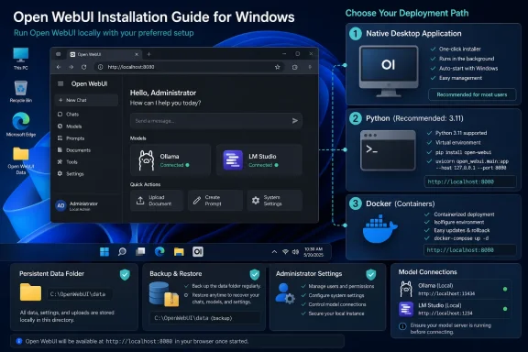Screen dimensions: 528x352
Task: Click the "pip install open-webui" text
Action: (463, 152)
